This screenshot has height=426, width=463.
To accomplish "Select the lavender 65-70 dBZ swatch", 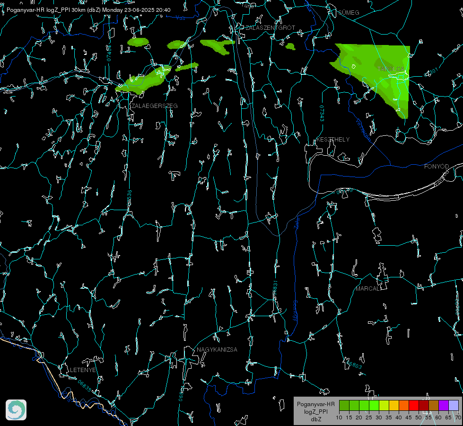I will coord(453,405).
